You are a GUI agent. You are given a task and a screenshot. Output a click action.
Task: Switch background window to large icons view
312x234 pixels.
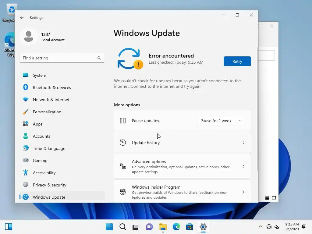pyautogui.click(x=274, y=198)
